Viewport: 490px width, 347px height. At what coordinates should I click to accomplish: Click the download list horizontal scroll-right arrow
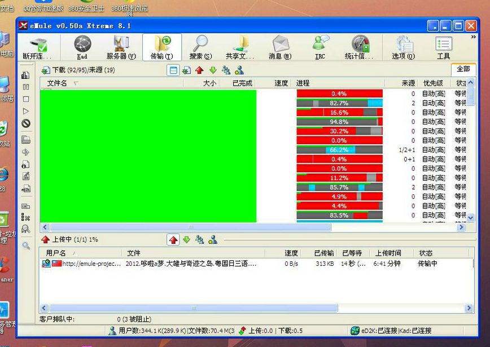461,227
